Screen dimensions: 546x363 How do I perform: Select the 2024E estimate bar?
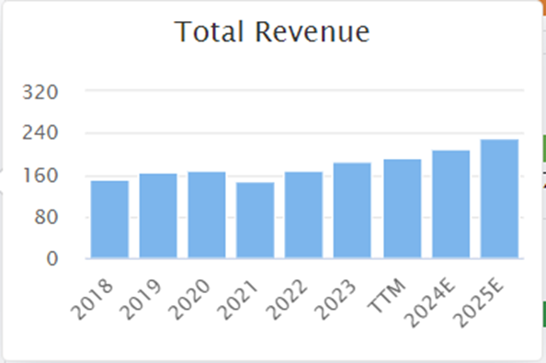point(451,204)
